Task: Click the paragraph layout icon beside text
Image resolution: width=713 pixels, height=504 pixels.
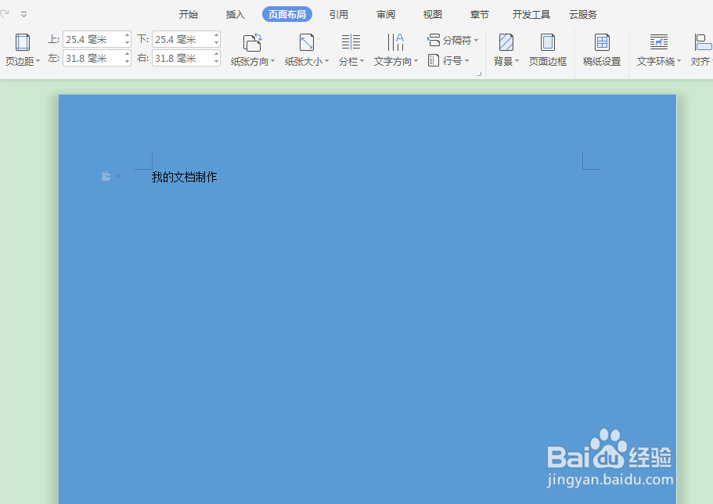Action: pos(106,177)
